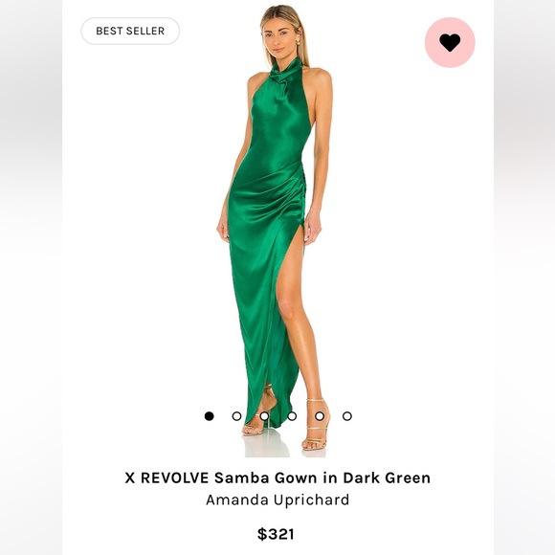555x555 pixels.
Task: Open the Amanda Uprichard brand link
Action: pos(277,499)
